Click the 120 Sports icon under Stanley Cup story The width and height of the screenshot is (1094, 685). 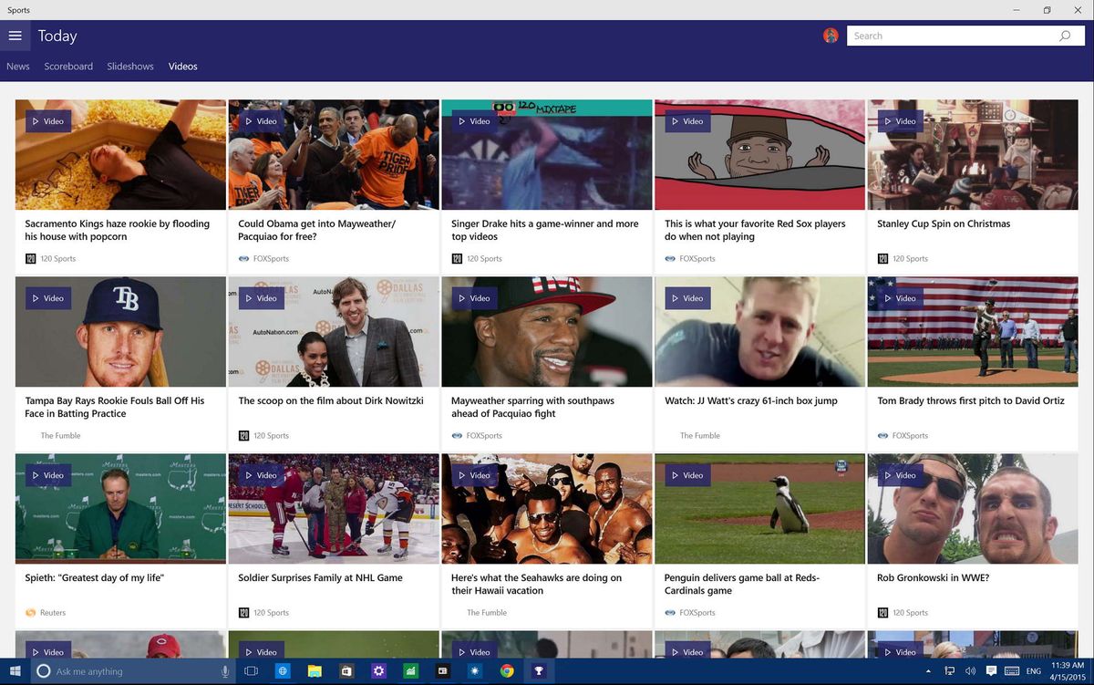tap(882, 258)
